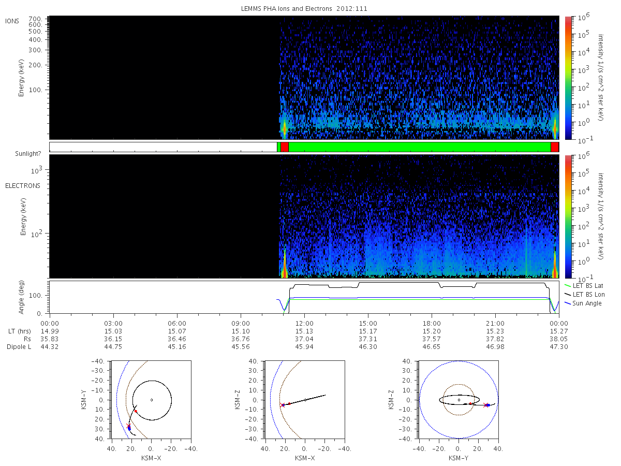Click the blue Sun Angle legend line
The width and height of the screenshot is (621, 466).
pos(567,303)
